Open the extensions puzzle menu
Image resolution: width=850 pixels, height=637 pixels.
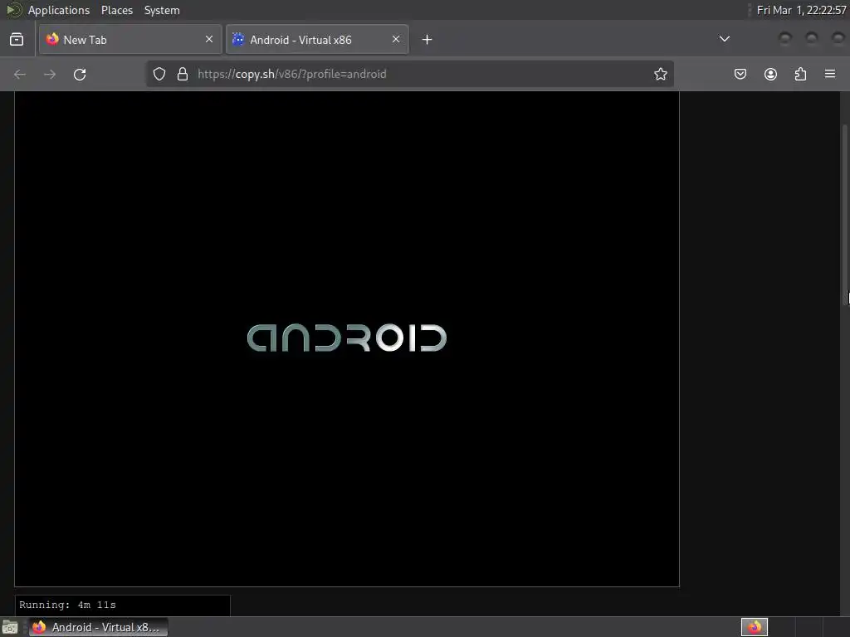click(800, 74)
